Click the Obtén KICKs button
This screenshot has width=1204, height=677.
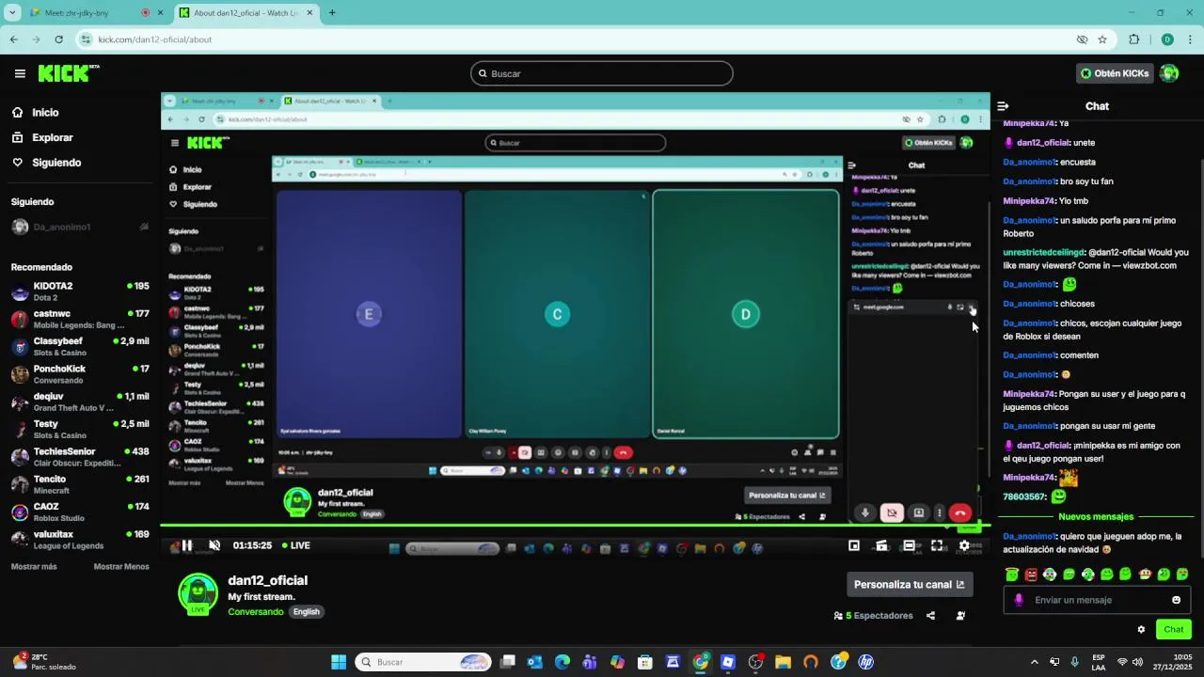[x=1115, y=73]
